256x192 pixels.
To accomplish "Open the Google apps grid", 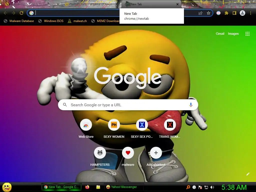I will (247, 34).
